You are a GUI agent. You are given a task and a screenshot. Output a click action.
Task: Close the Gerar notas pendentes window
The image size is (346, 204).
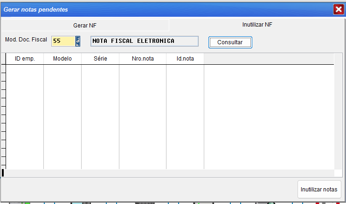(x=339, y=9)
